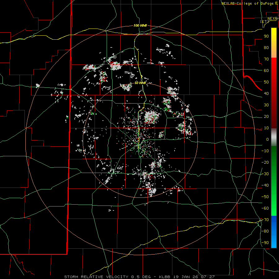Click the 10 value on velocity scale
Screen dimensions: 279x279
(266, 128)
